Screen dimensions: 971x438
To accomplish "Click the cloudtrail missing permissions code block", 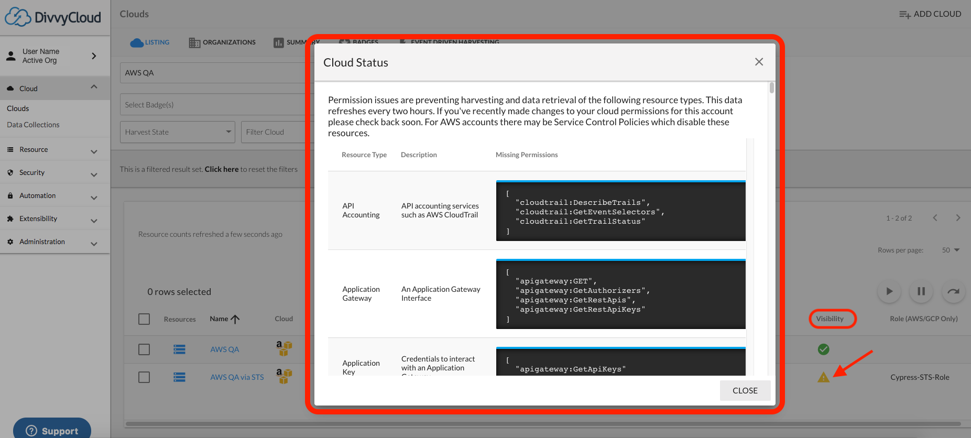I will click(x=621, y=211).
